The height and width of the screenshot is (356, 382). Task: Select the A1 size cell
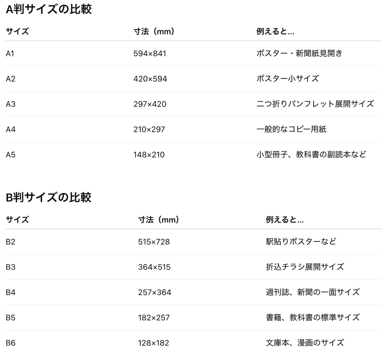(x=10, y=54)
